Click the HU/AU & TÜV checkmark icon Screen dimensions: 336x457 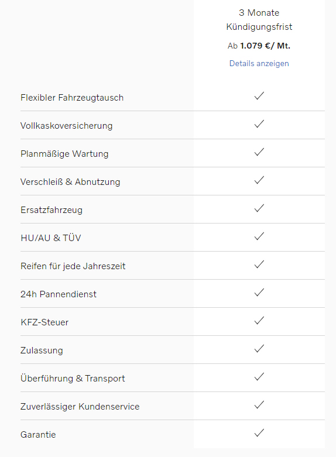[259, 236]
